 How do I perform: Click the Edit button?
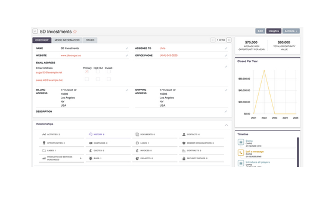[260, 31]
